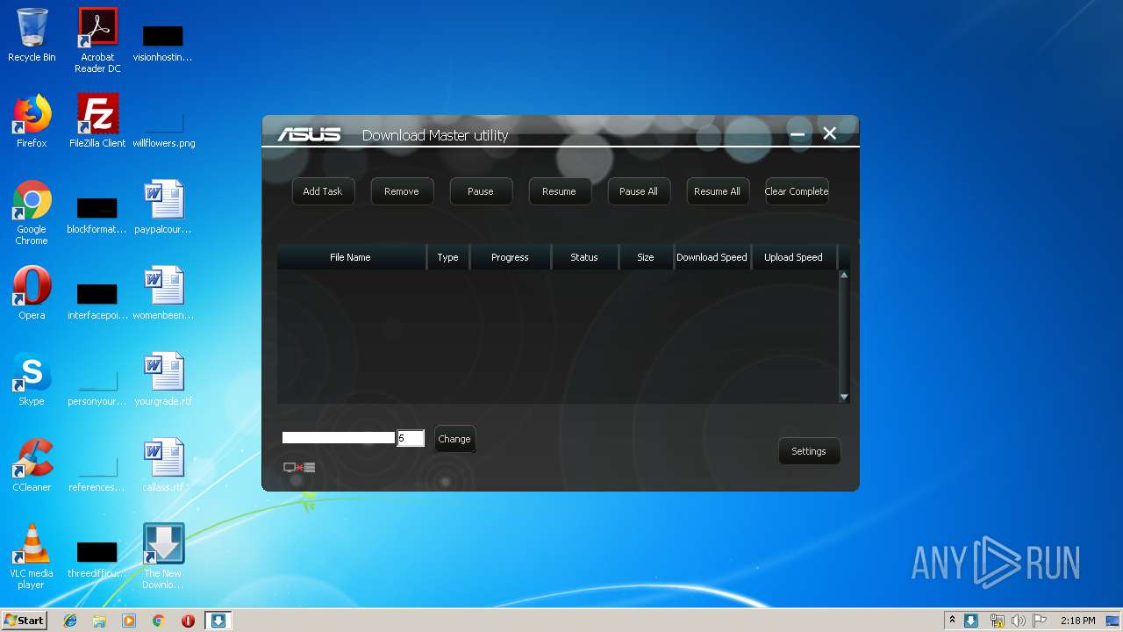Screen dimensions: 1123x632
Task: Sort by Upload Speed column header
Action: (794, 257)
